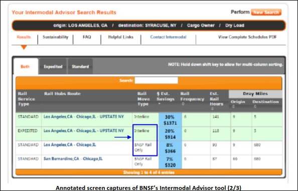Click rail hours value 141

[x=216, y=117]
